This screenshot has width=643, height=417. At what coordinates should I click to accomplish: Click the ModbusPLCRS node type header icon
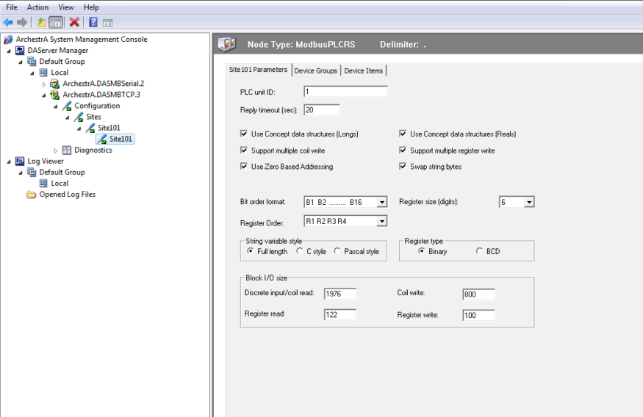227,44
